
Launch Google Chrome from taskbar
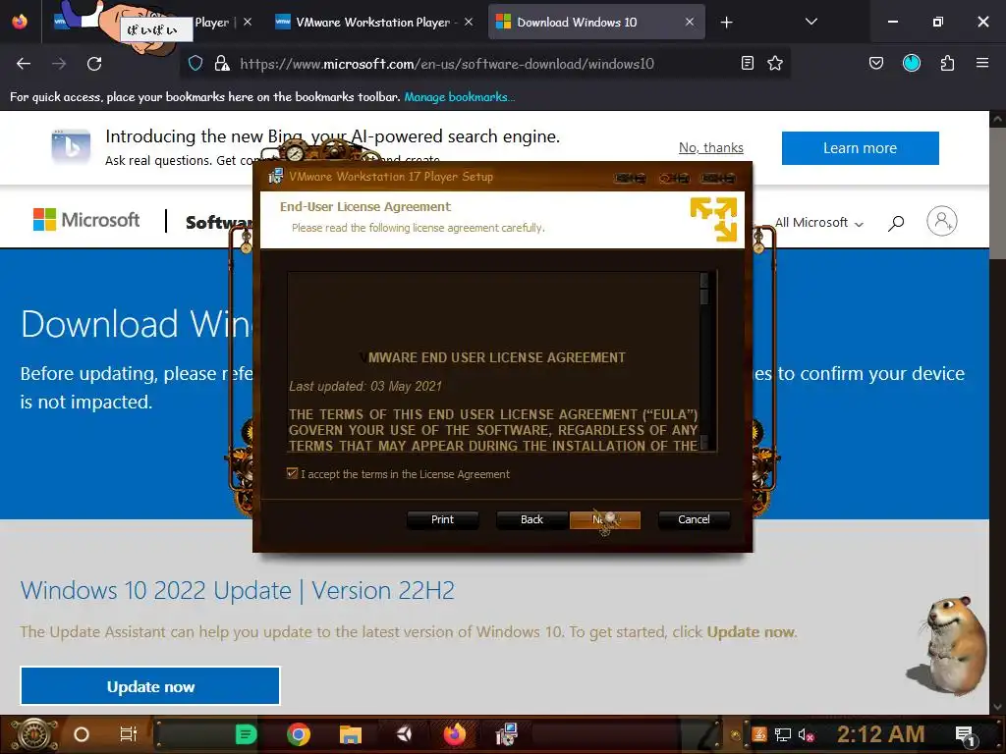tap(299, 734)
